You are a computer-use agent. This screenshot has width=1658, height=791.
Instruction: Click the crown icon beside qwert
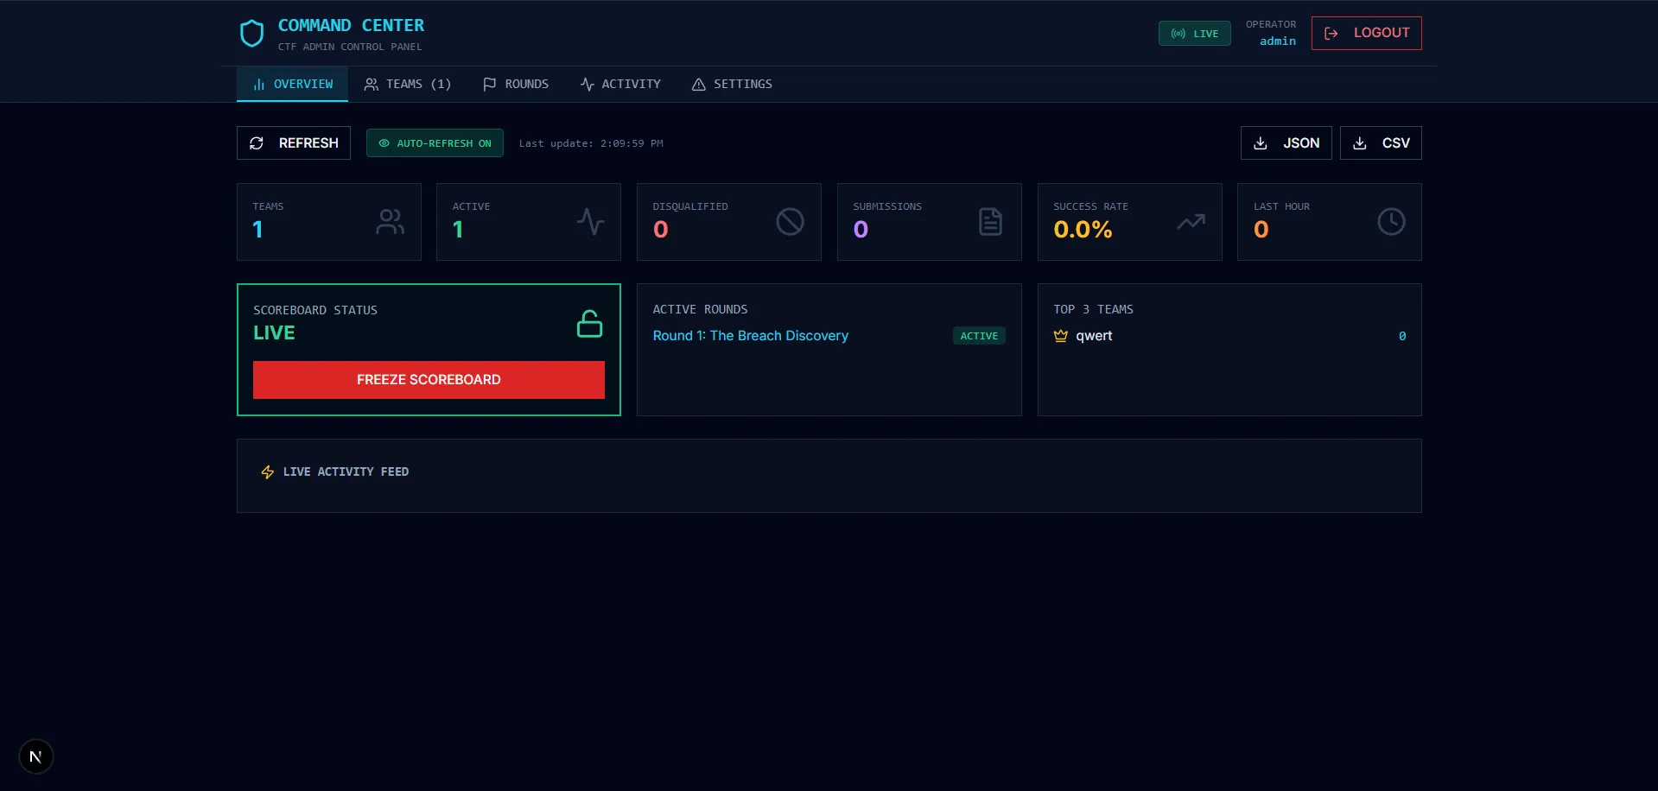pos(1061,336)
